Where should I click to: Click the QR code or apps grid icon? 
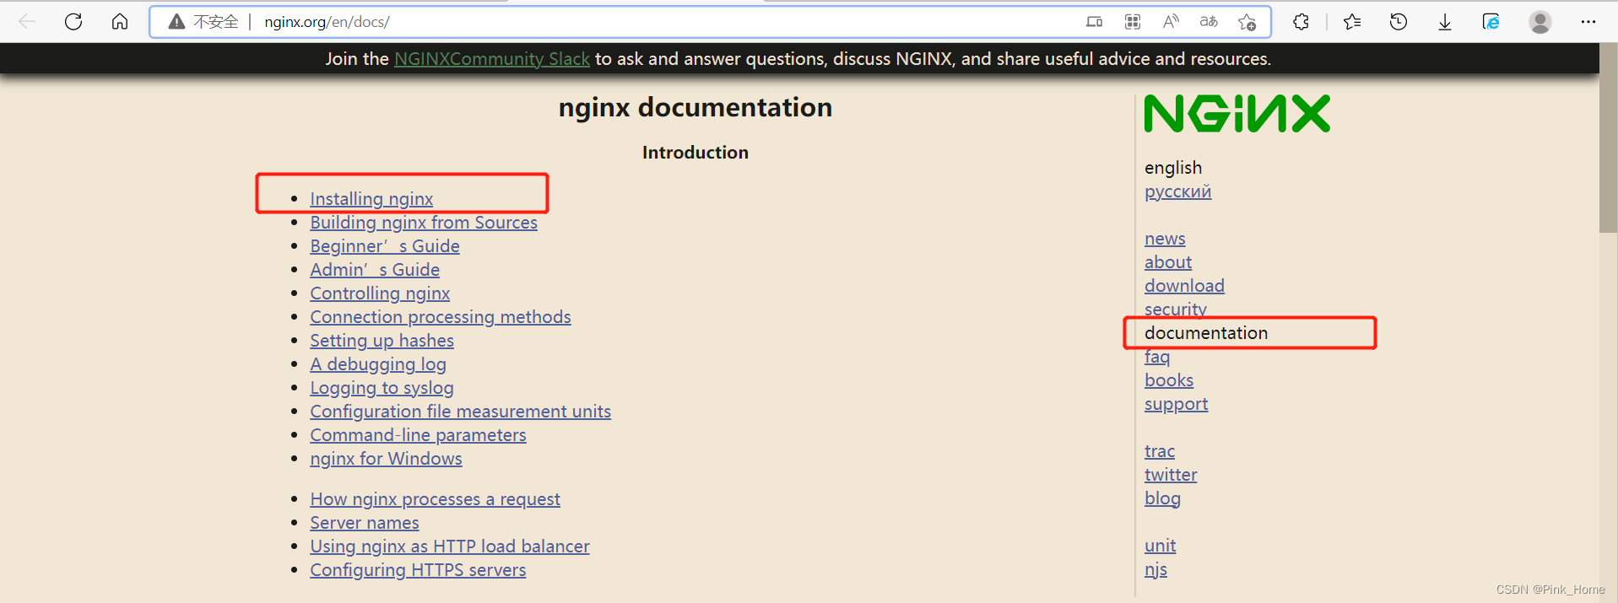(x=1133, y=22)
